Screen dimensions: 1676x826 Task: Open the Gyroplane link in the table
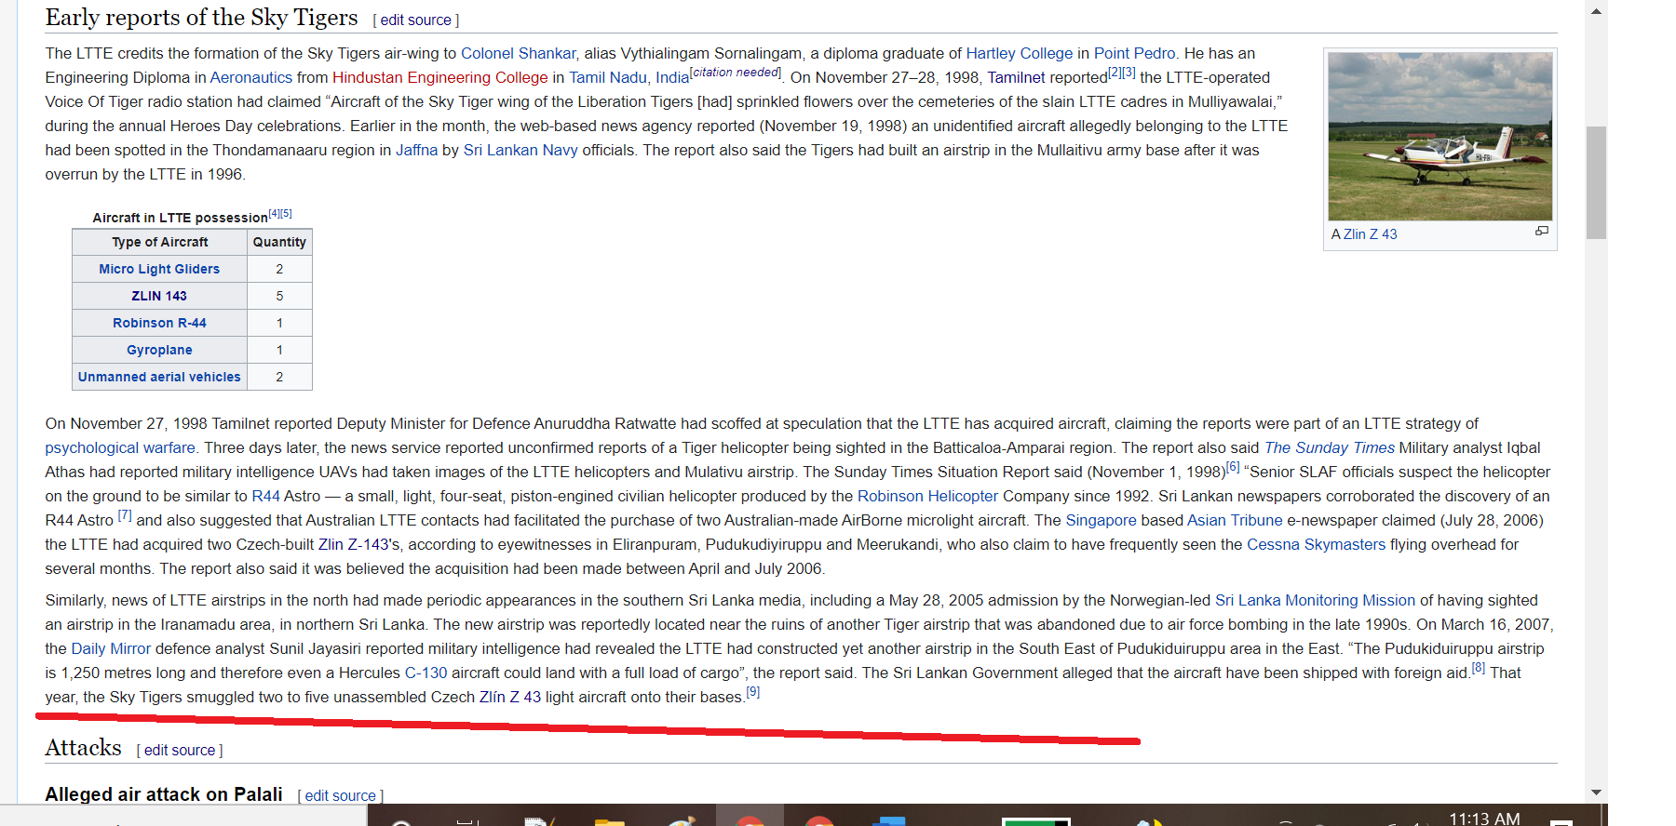tap(159, 350)
